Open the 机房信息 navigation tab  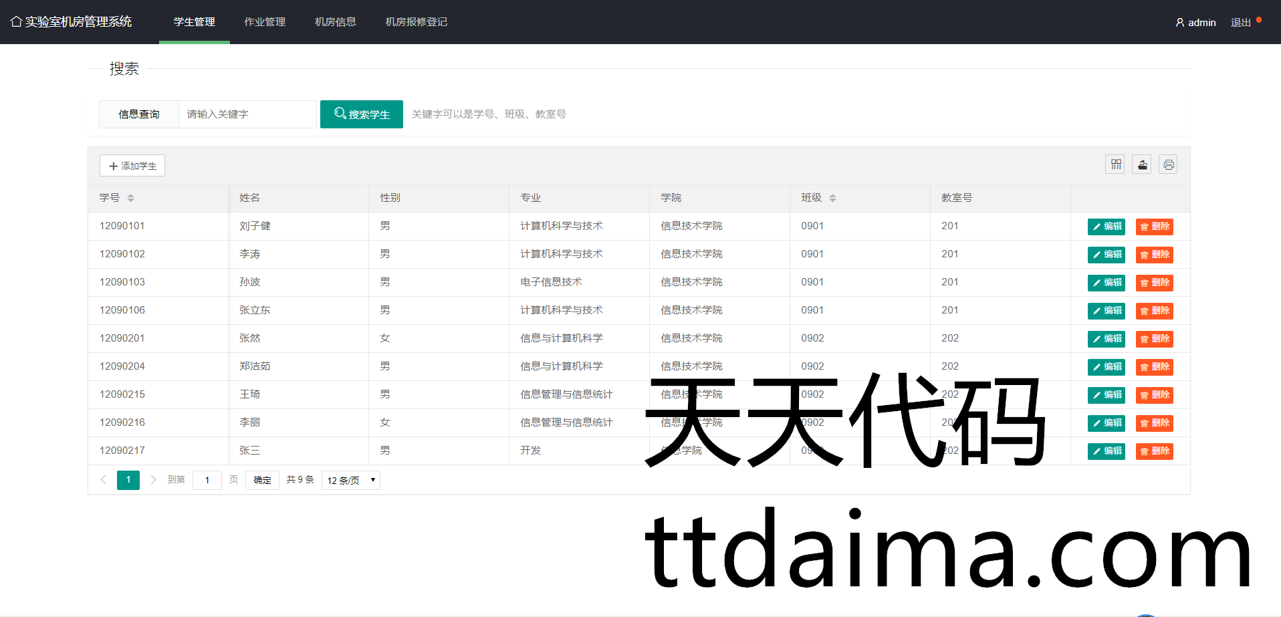[x=336, y=22]
